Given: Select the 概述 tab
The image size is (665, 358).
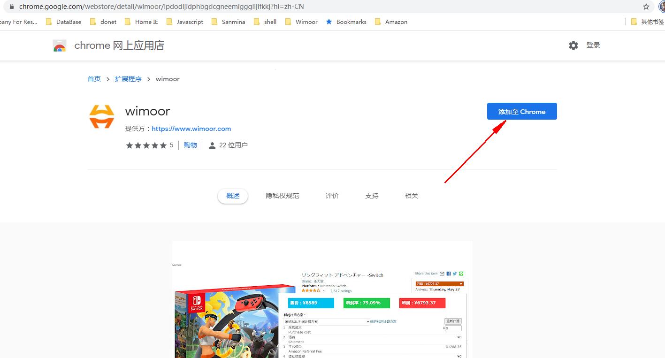Looking at the screenshot, I should 233,196.
